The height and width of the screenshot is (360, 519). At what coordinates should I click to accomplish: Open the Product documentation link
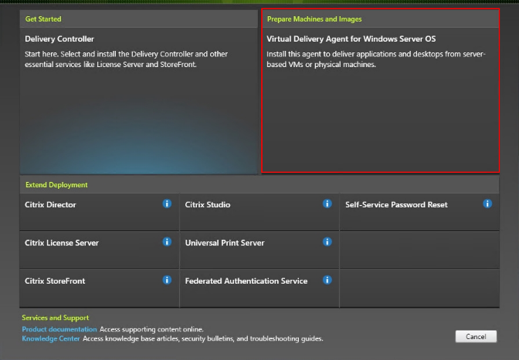click(59, 329)
